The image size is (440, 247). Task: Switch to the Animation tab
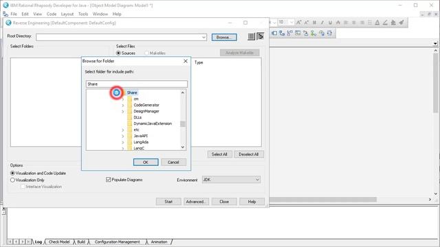point(159,242)
